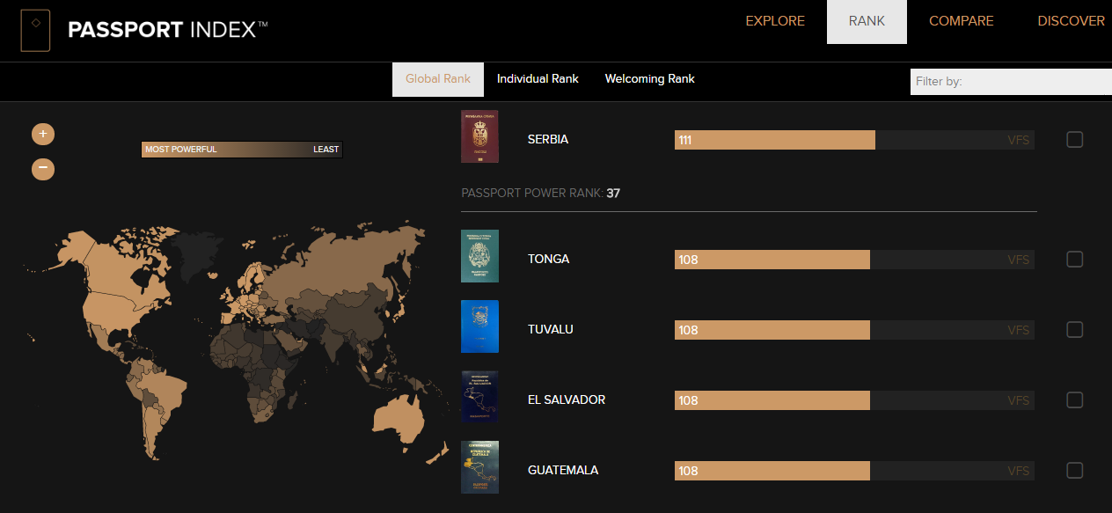1112x513 pixels.
Task: Open the Tuvalu passport cover thumbnail
Action: (x=479, y=326)
